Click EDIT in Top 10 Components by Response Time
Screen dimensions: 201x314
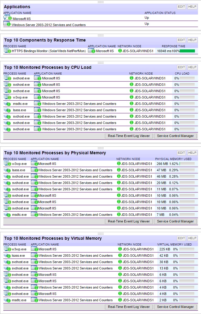[181, 40]
